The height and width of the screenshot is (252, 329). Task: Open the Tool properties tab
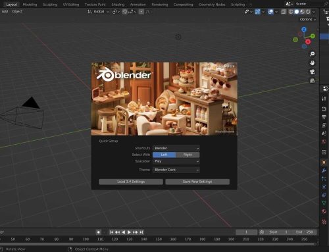point(324,99)
